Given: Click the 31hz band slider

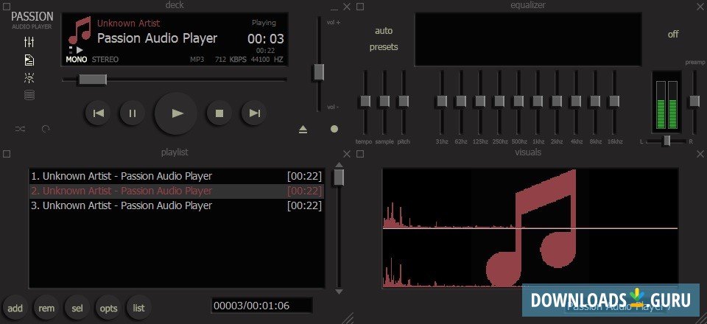Looking at the screenshot, I should (442, 102).
